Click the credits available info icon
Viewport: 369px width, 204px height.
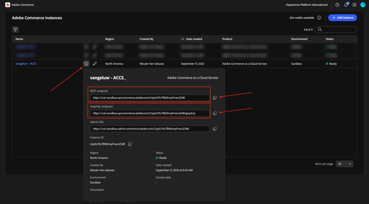(319, 18)
